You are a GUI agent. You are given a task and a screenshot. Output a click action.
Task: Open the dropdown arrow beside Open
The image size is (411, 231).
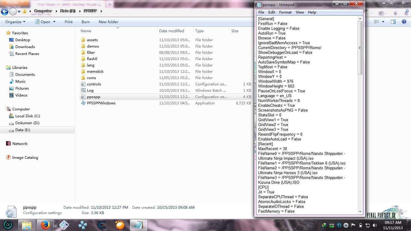pos(54,22)
